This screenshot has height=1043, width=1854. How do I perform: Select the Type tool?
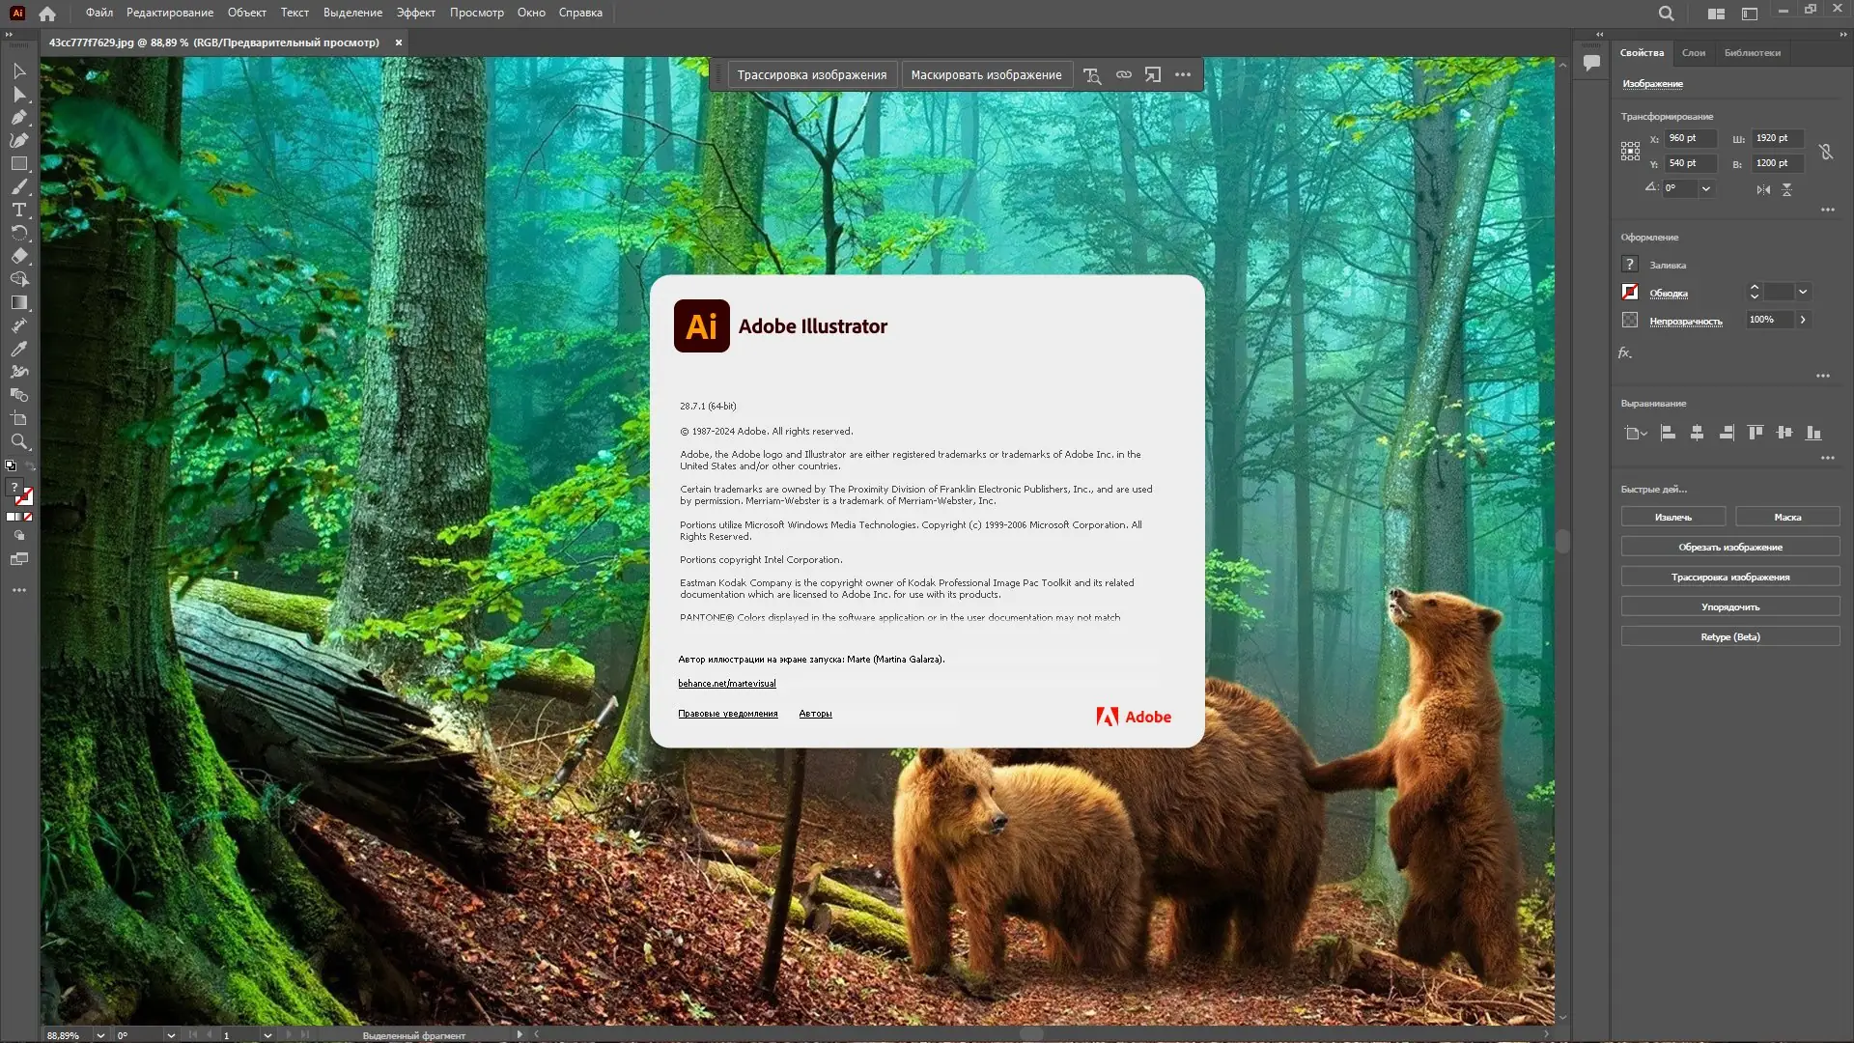point(19,210)
